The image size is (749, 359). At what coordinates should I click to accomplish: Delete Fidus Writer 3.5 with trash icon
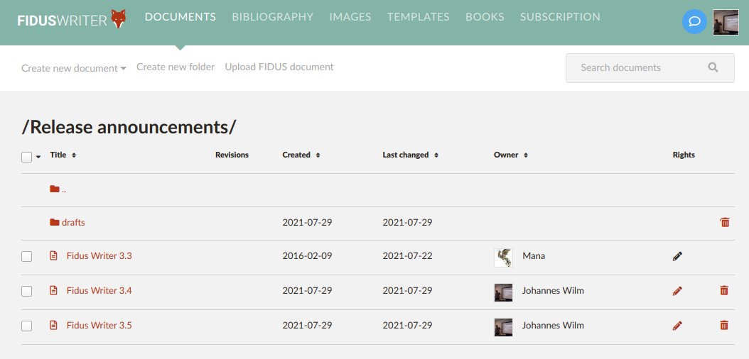click(724, 325)
